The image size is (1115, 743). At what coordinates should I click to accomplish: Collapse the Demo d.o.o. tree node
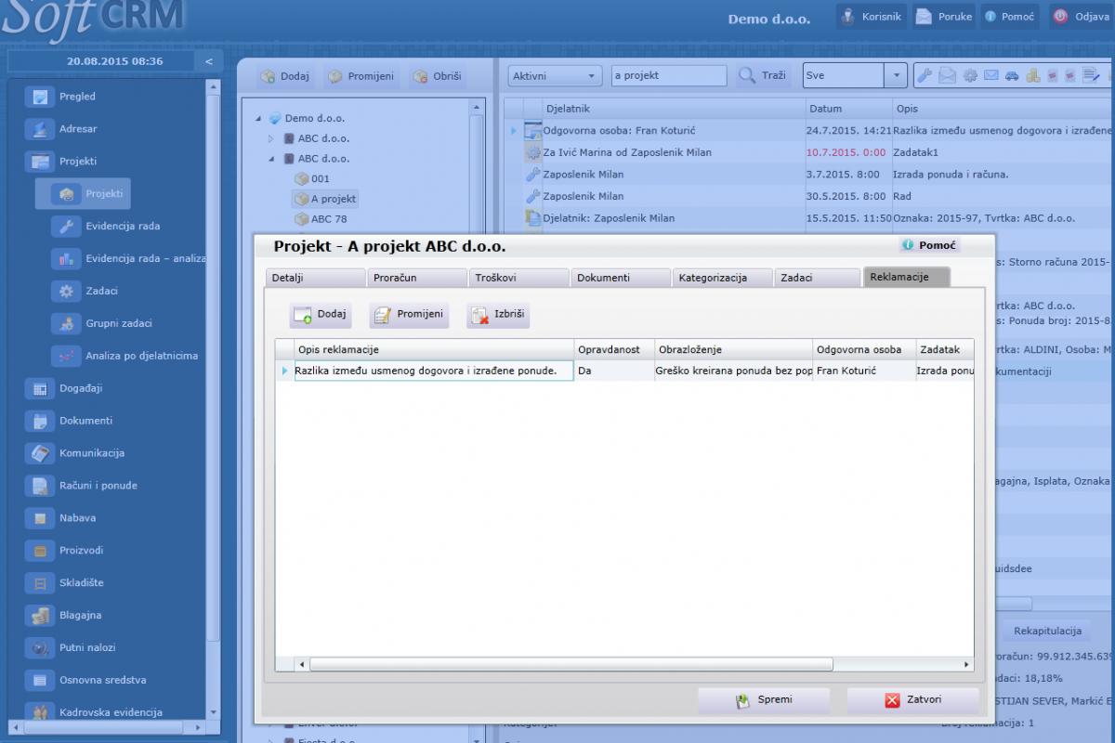coord(259,119)
